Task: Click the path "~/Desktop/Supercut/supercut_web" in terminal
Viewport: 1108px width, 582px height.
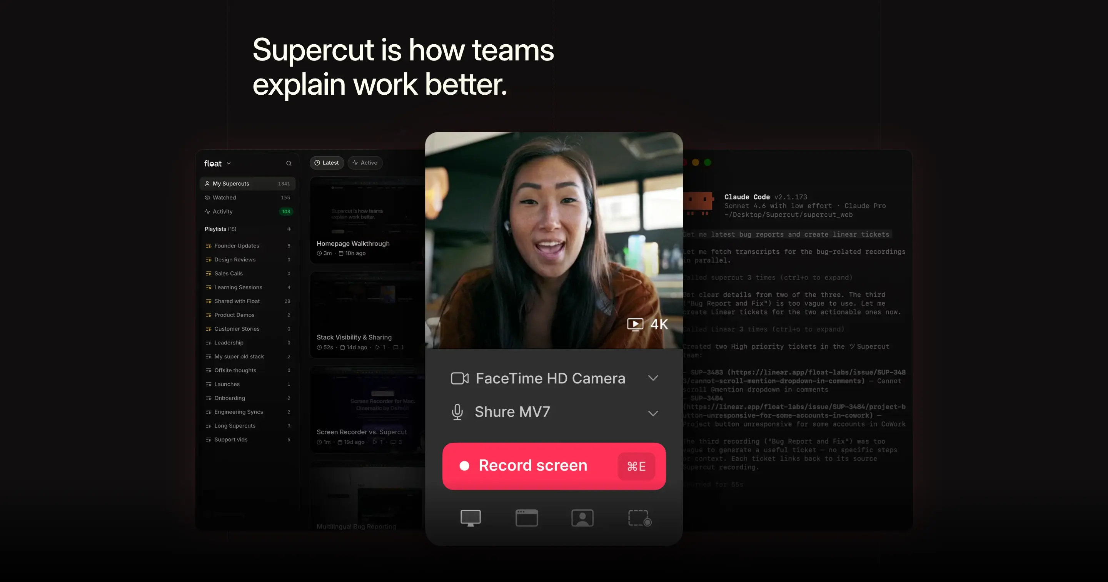Action: [788, 215]
